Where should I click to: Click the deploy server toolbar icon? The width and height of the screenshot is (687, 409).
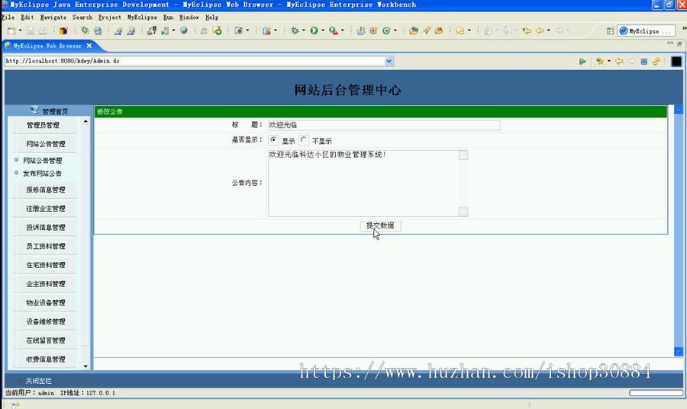[x=152, y=30]
